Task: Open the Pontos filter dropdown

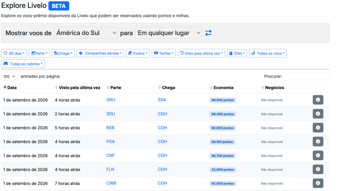Action: 138,53
